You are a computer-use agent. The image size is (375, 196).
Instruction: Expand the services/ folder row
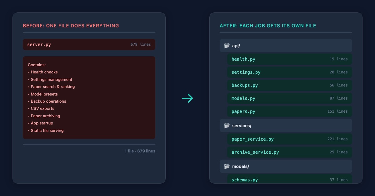[286, 126]
